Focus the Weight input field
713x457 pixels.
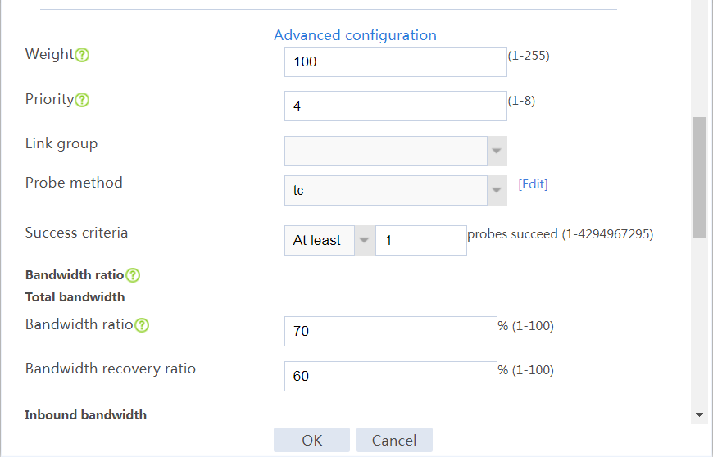pyautogui.click(x=396, y=61)
